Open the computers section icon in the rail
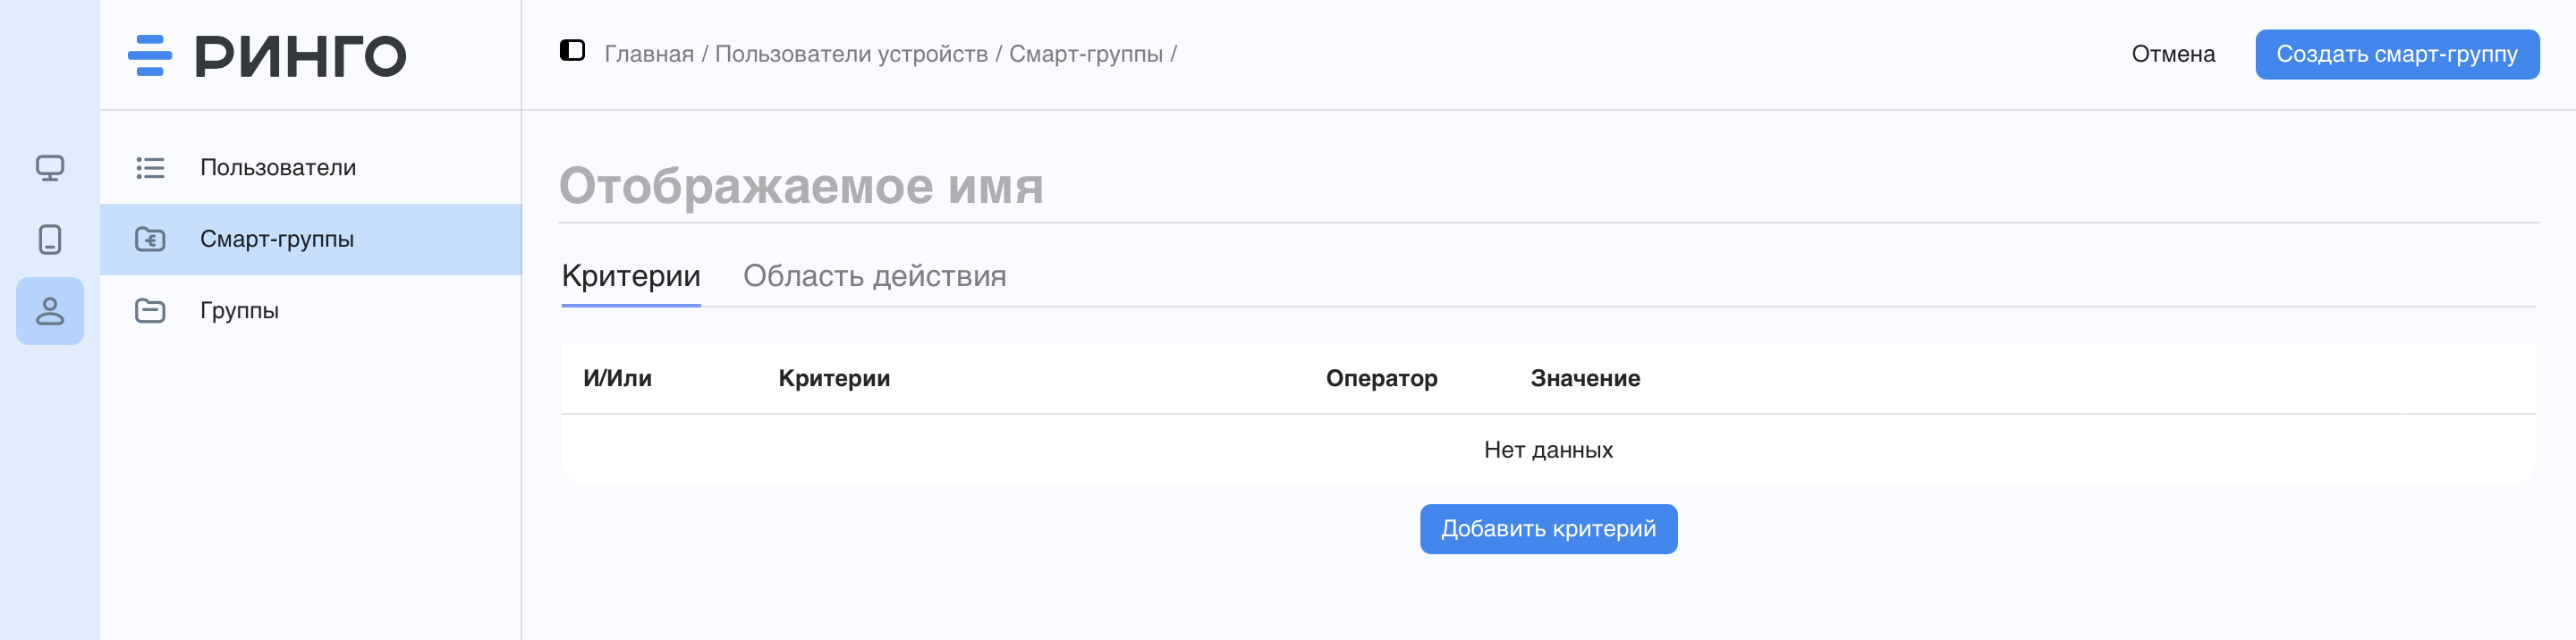2576x640 pixels. [x=50, y=168]
